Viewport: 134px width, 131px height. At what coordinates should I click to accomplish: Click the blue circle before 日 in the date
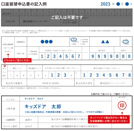click(127, 4)
